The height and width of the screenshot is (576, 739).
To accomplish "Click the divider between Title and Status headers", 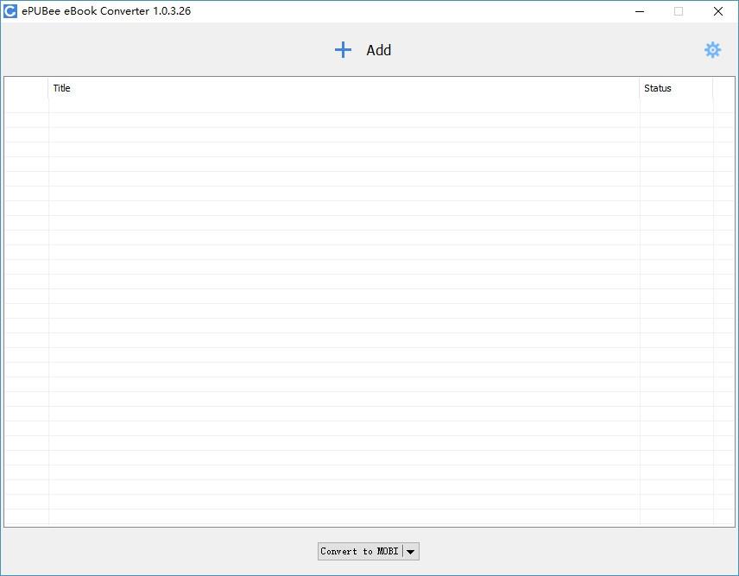I will point(640,88).
